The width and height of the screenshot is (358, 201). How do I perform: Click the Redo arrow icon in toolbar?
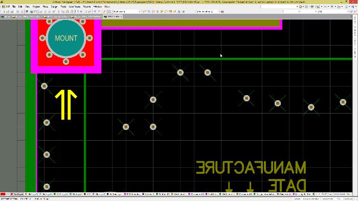[x=99, y=12]
